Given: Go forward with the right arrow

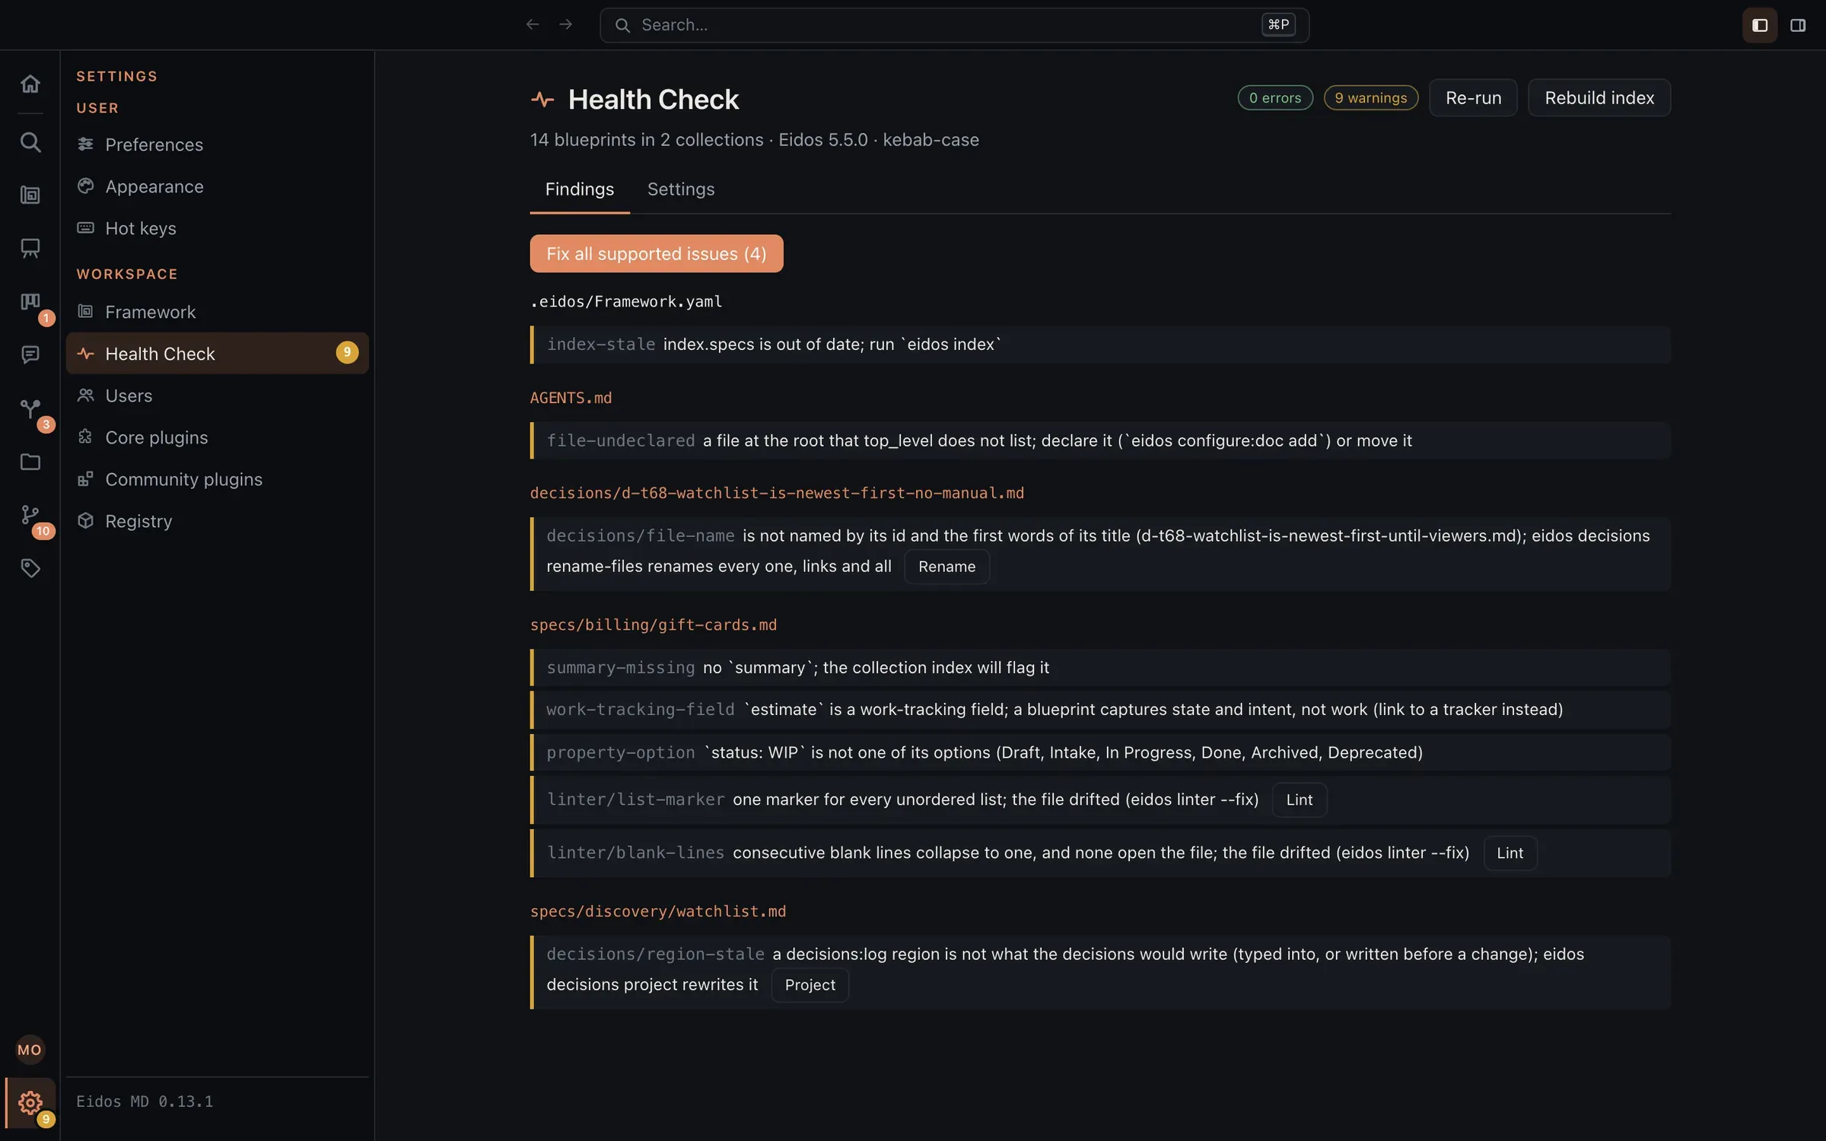Looking at the screenshot, I should coord(565,25).
